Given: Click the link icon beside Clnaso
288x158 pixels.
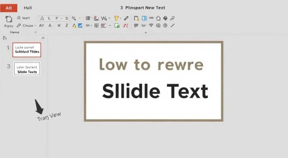Looking at the screenshot, I should (19, 26).
